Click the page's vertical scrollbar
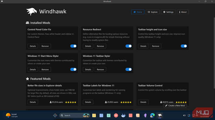The image size is (215, 120). [x=214, y=53]
